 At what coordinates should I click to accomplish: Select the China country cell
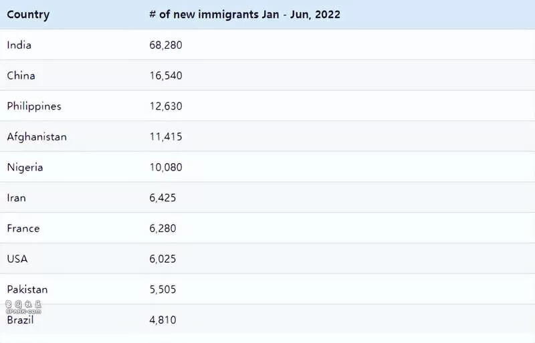21,76
